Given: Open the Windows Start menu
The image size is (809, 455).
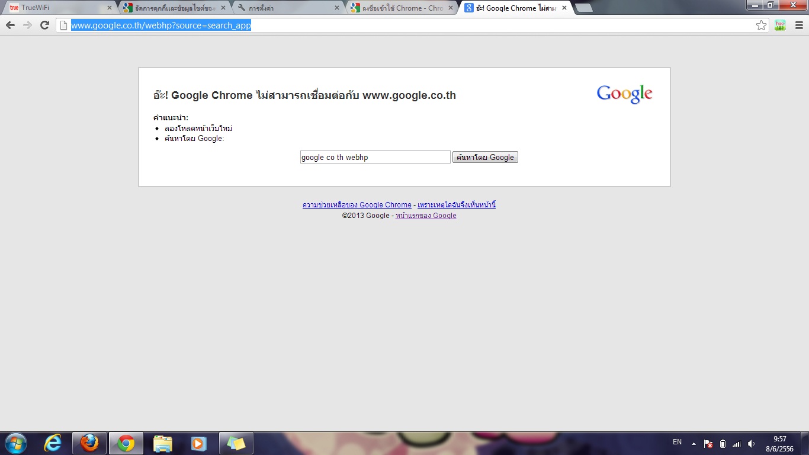Looking at the screenshot, I should coord(15,443).
